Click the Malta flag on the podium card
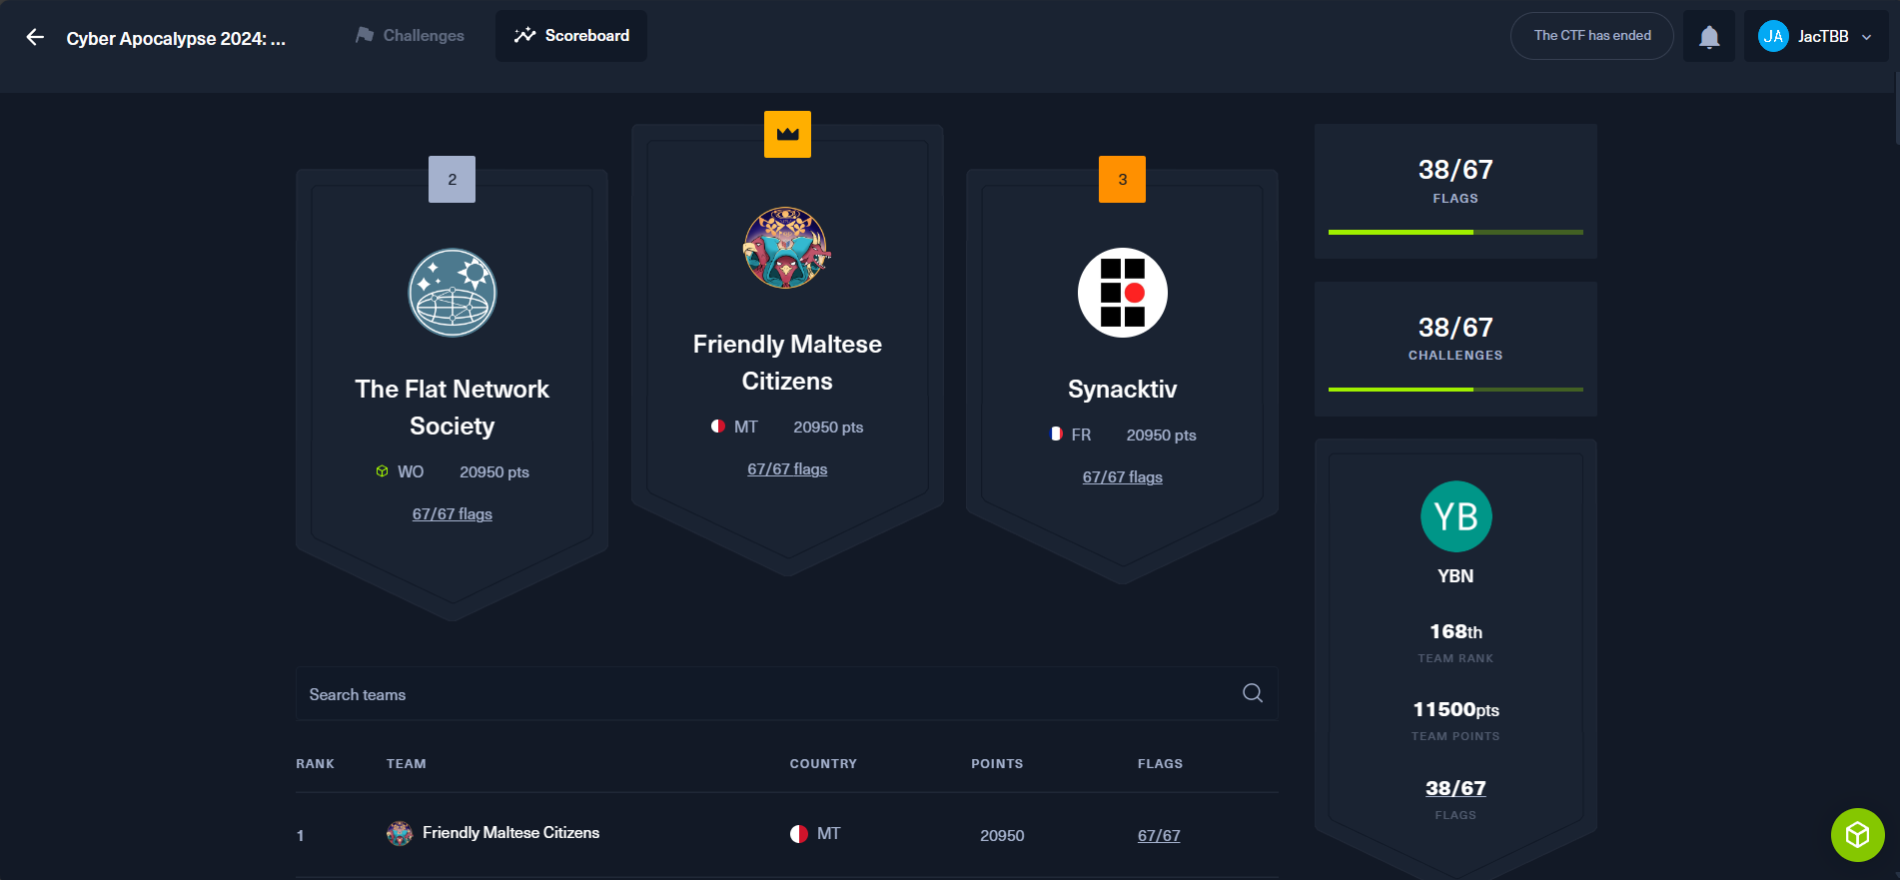This screenshot has width=1900, height=880. pyautogui.click(x=717, y=427)
